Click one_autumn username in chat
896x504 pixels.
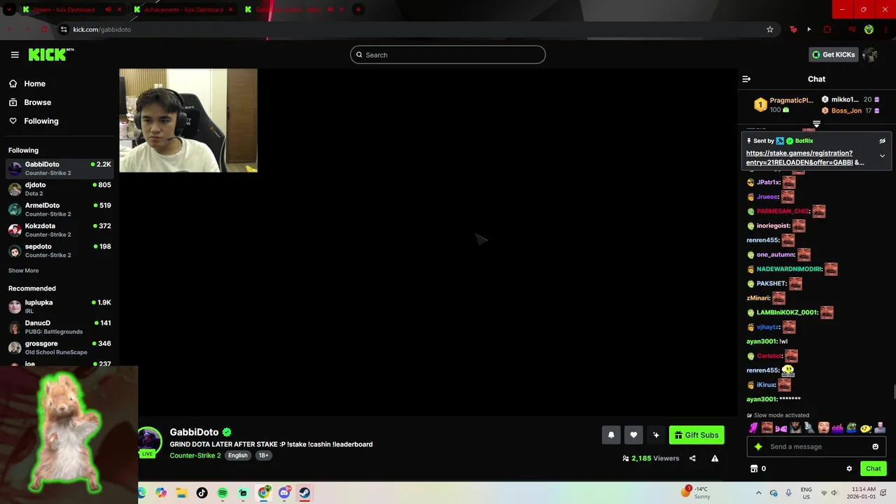[776, 255]
